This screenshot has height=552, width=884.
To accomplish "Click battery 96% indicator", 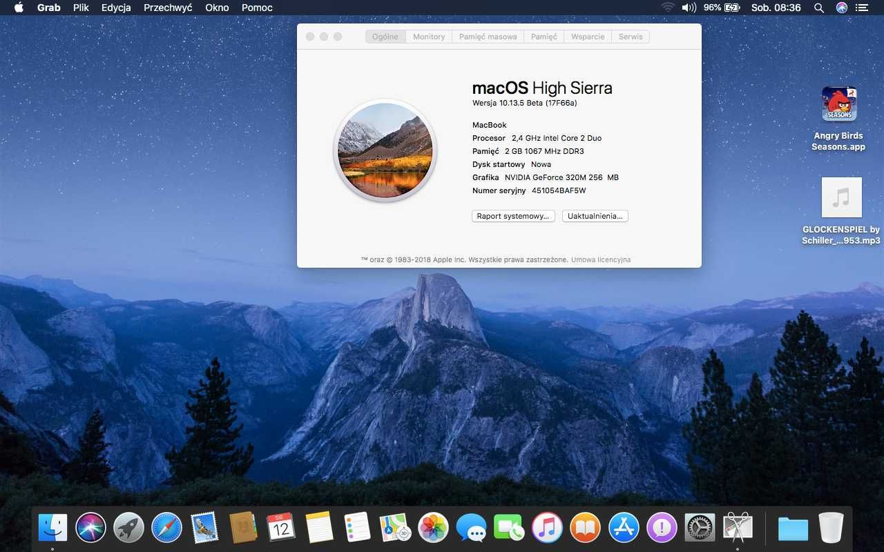I will point(722,8).
